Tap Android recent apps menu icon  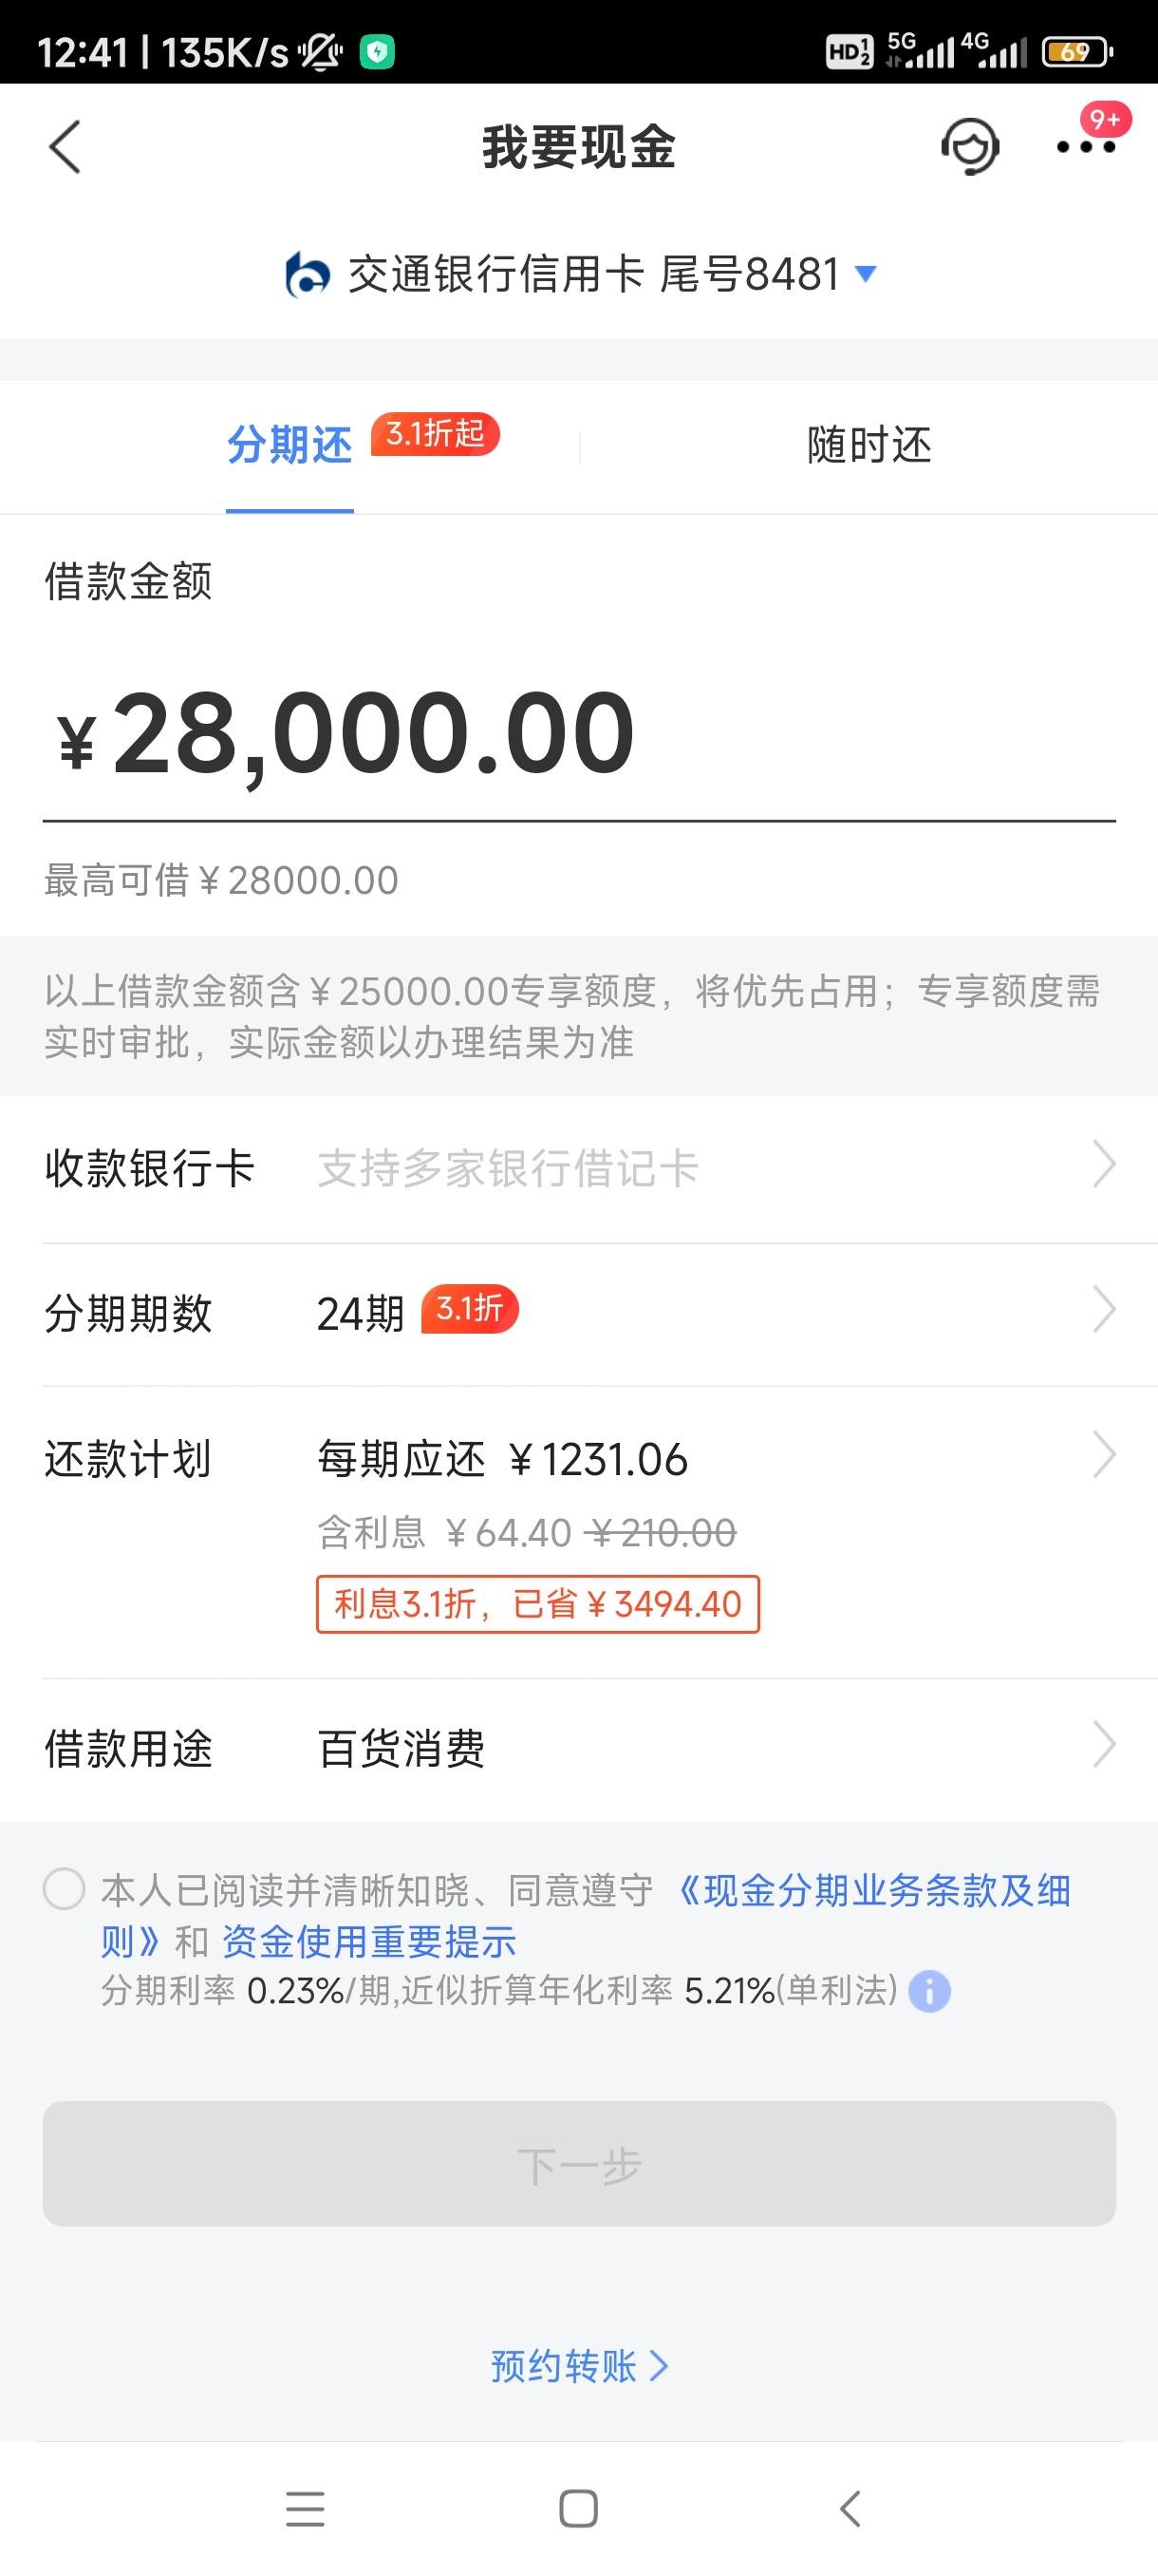[x=305, y=2509]
